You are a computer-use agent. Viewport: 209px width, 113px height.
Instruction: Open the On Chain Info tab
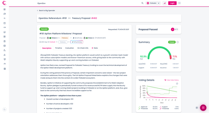point(83,48)
